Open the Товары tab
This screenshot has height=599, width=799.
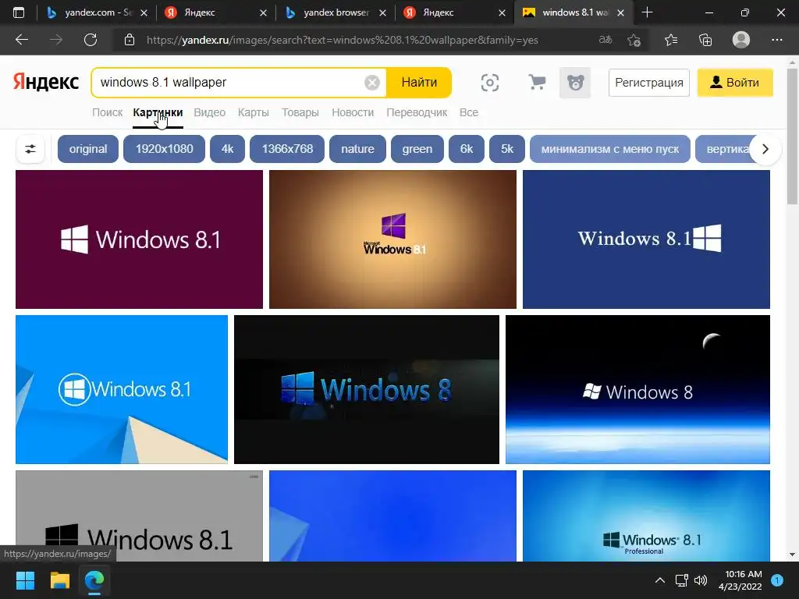[300, 112]
